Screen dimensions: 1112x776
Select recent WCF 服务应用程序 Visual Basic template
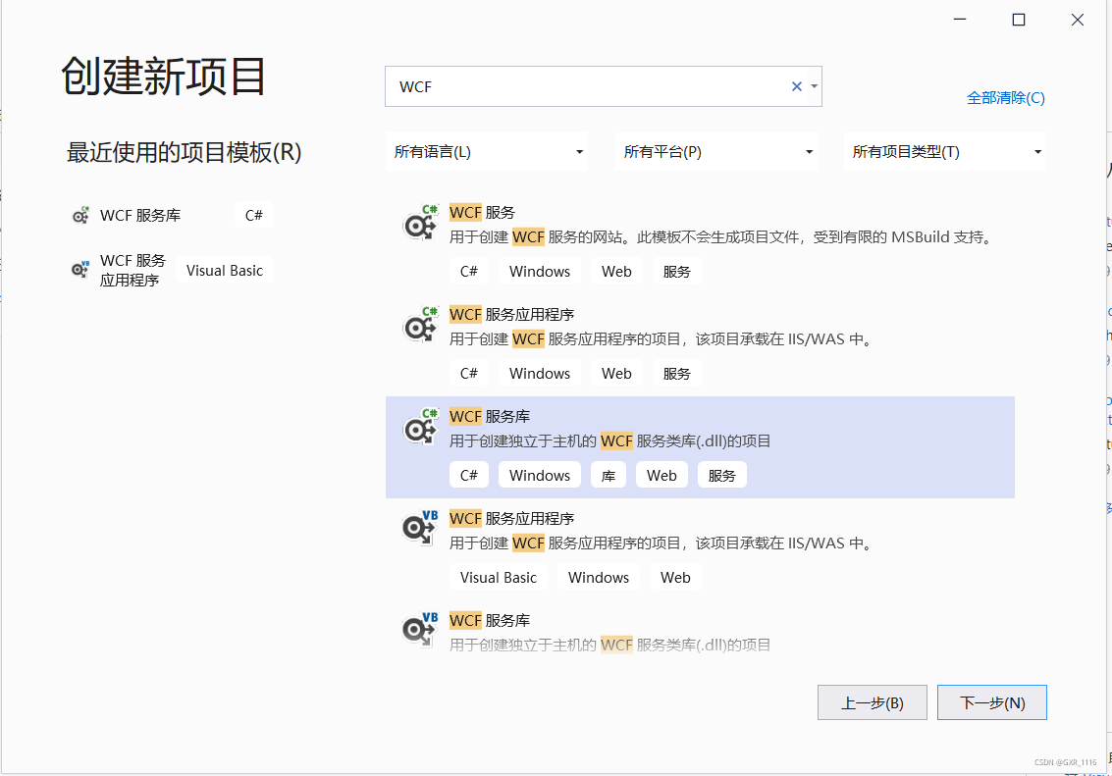pyautogui.click(x=173, y=270)
